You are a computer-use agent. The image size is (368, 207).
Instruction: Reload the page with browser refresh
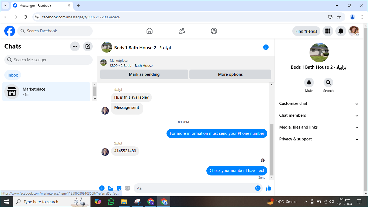(x=25, y=17)
